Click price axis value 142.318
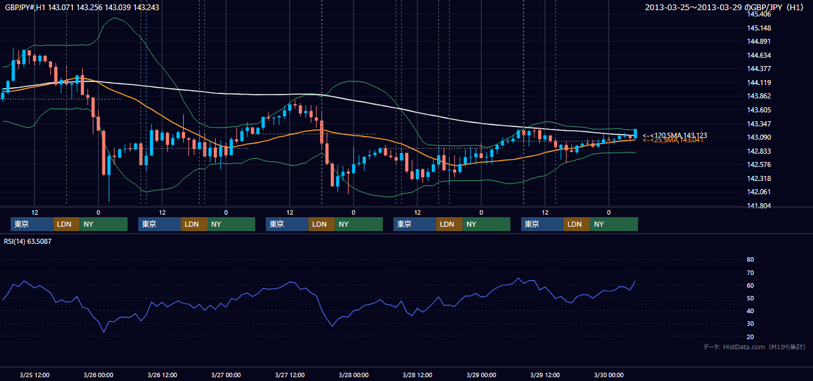Viewport: 813px width, 381px height. click(759, 178)
